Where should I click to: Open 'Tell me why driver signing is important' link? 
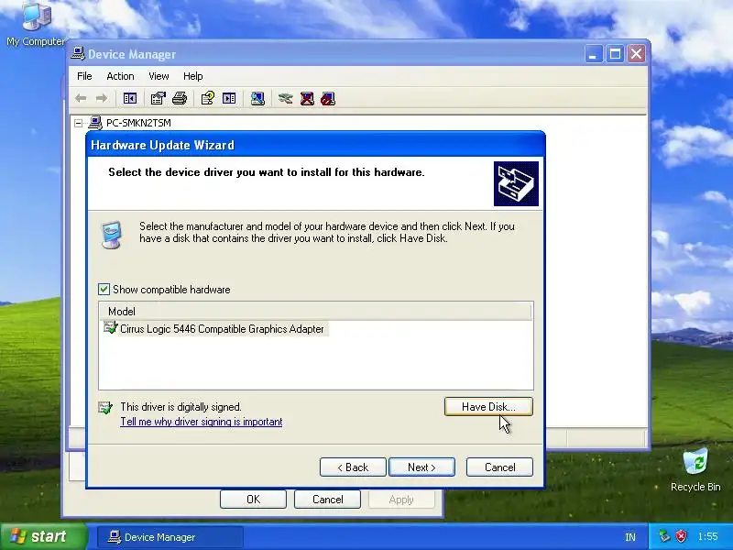tap(202, 422)
